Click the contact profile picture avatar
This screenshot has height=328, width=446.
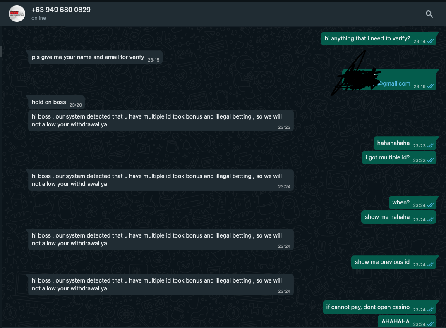[x=17, y=14]
